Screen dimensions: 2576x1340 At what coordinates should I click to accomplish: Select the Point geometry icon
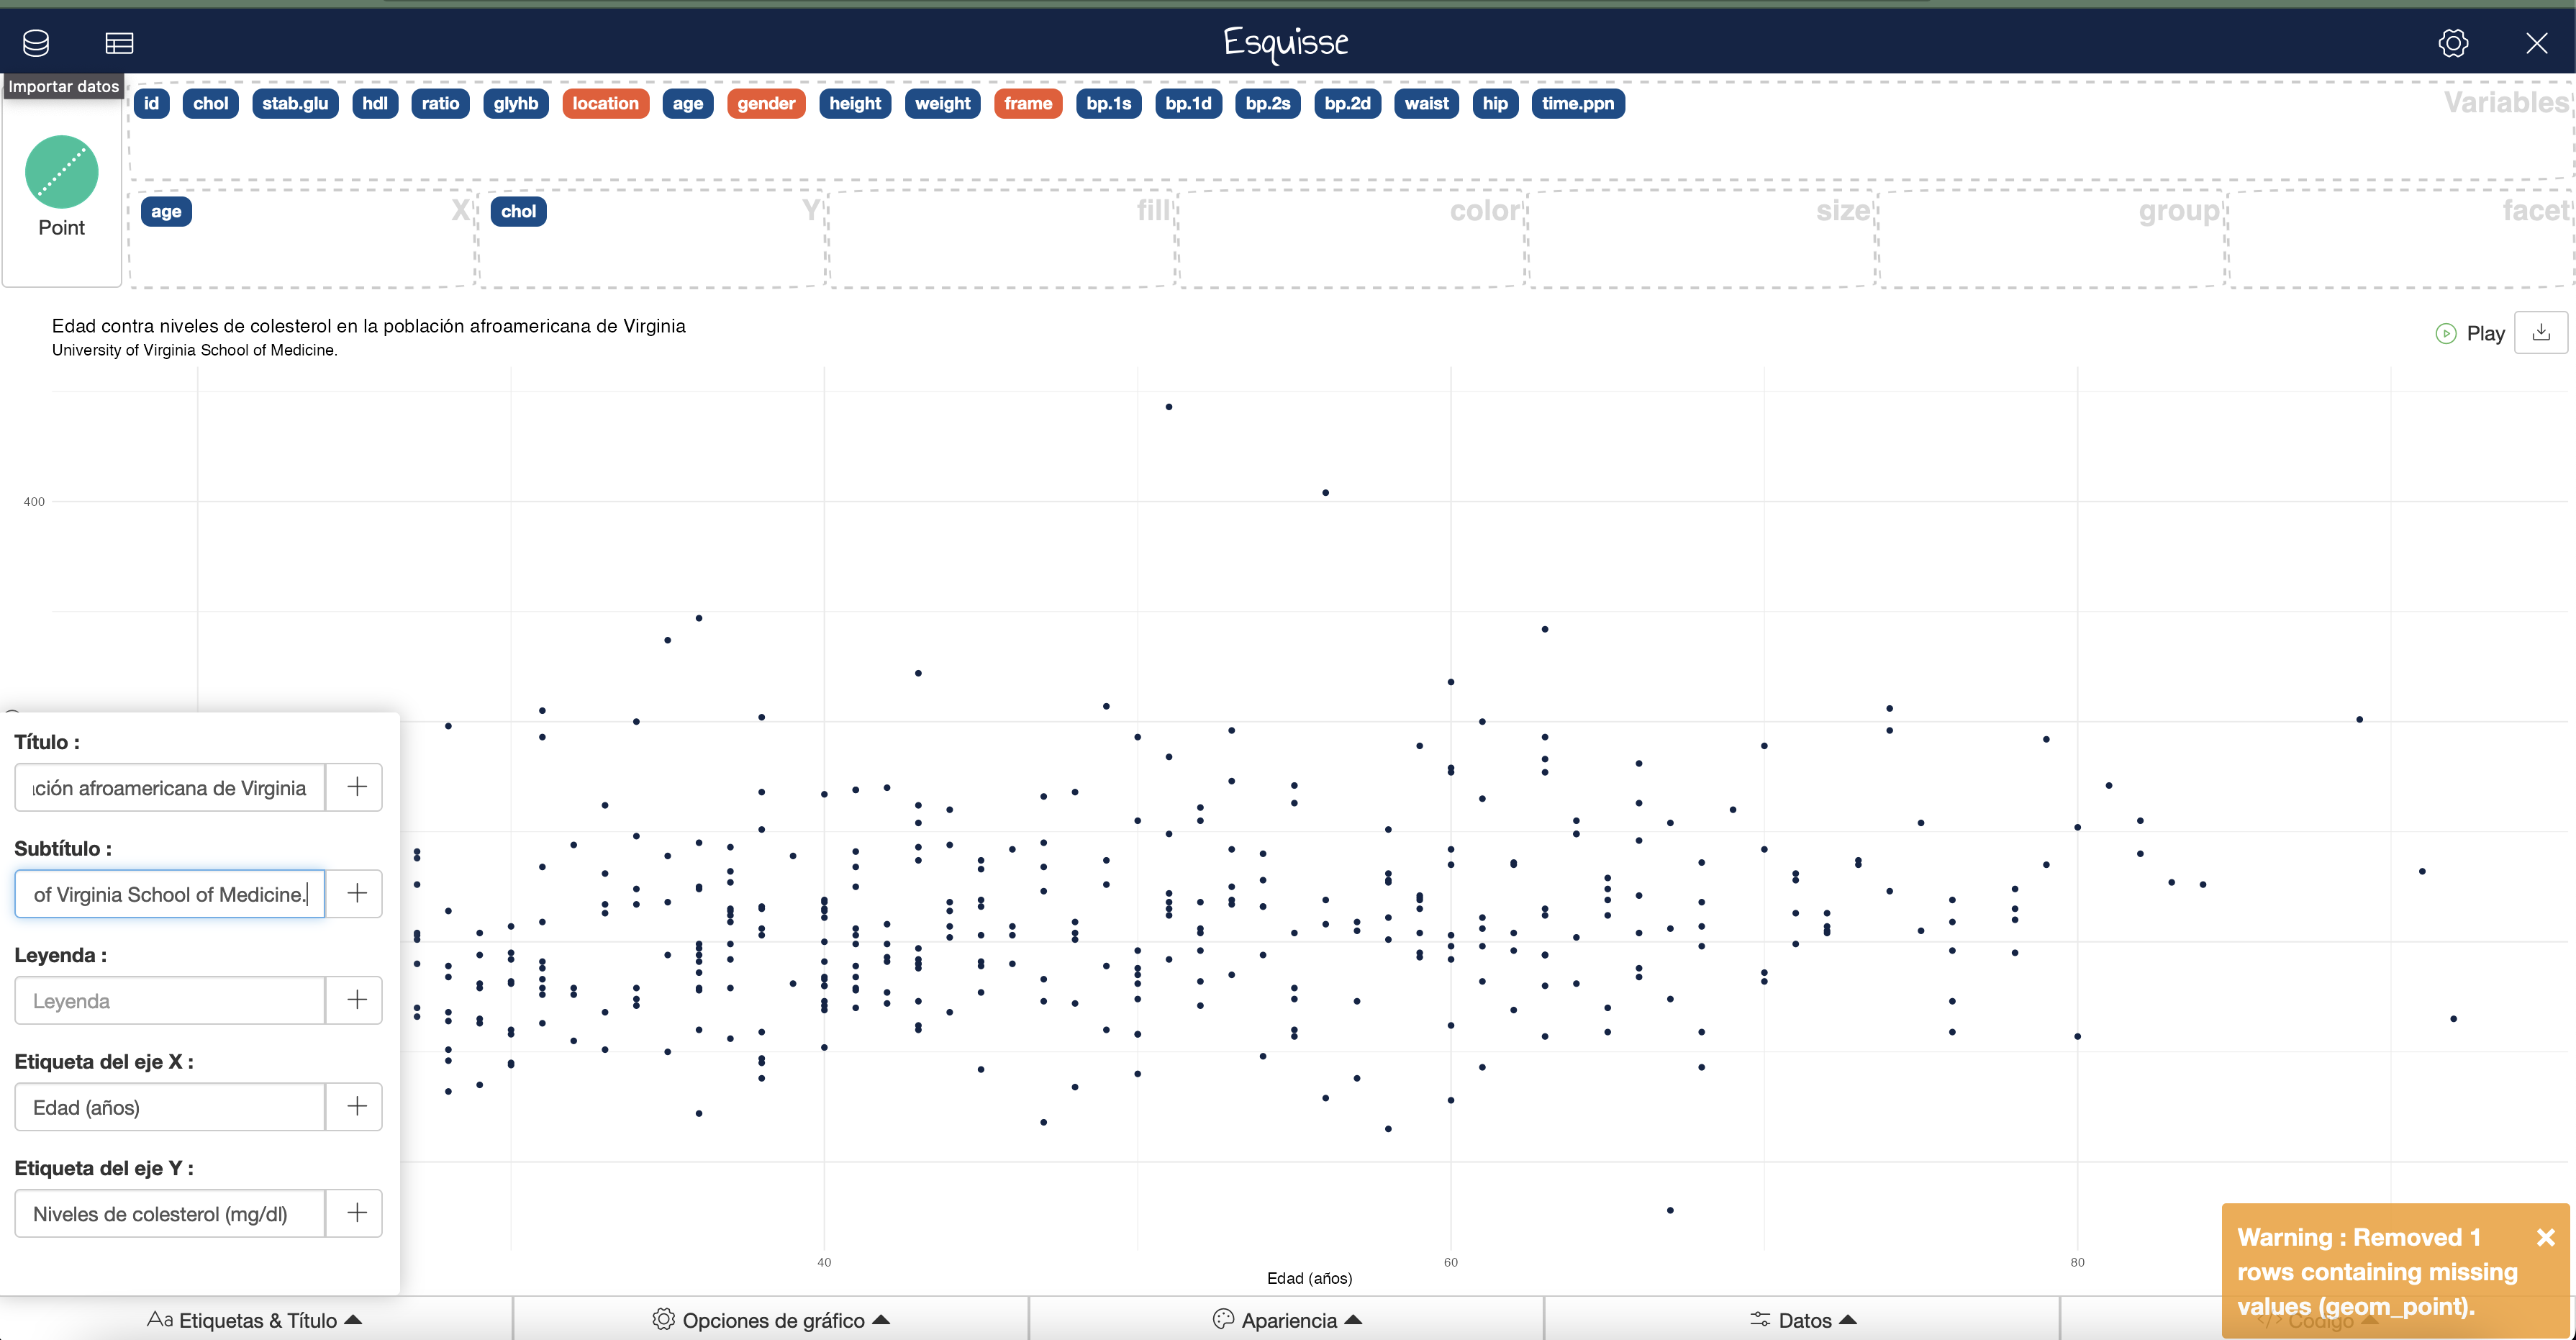62,172
